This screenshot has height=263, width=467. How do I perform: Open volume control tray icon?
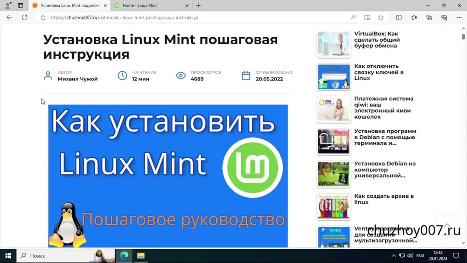tap(410, 256)
